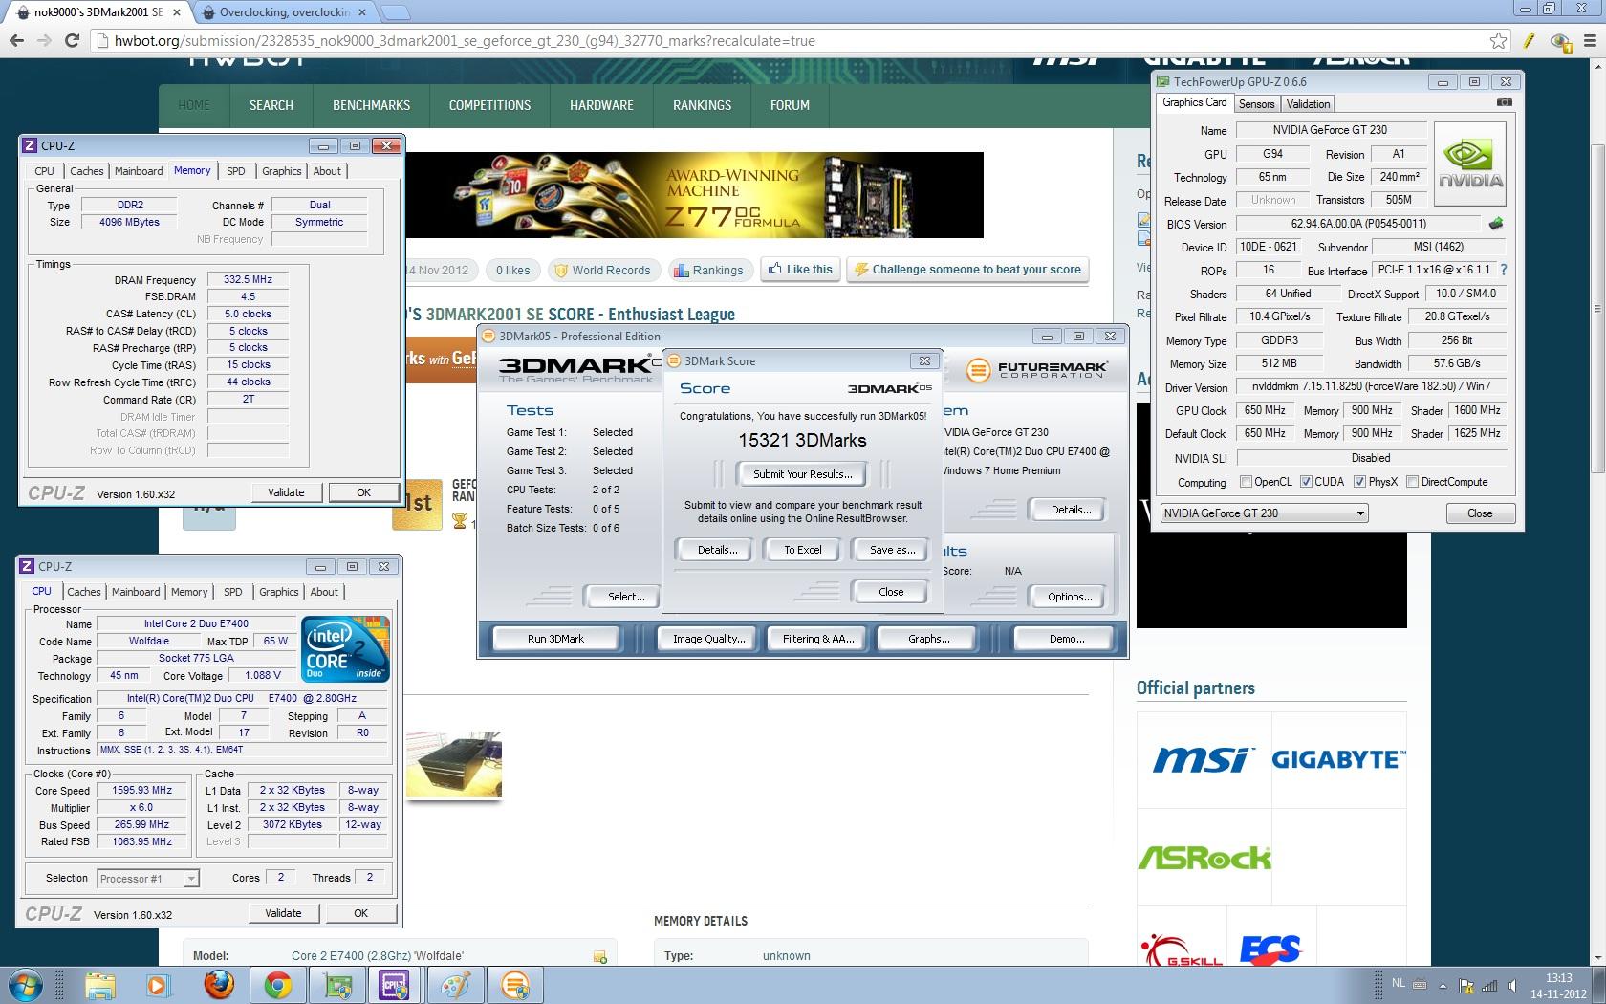Switch to CPU-Z taskbar button
Viewport: 1606px width, 1004px height.
pos(396,985)
